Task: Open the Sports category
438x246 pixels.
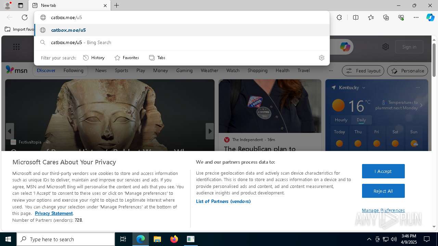Action: click(x=121, y=70)
